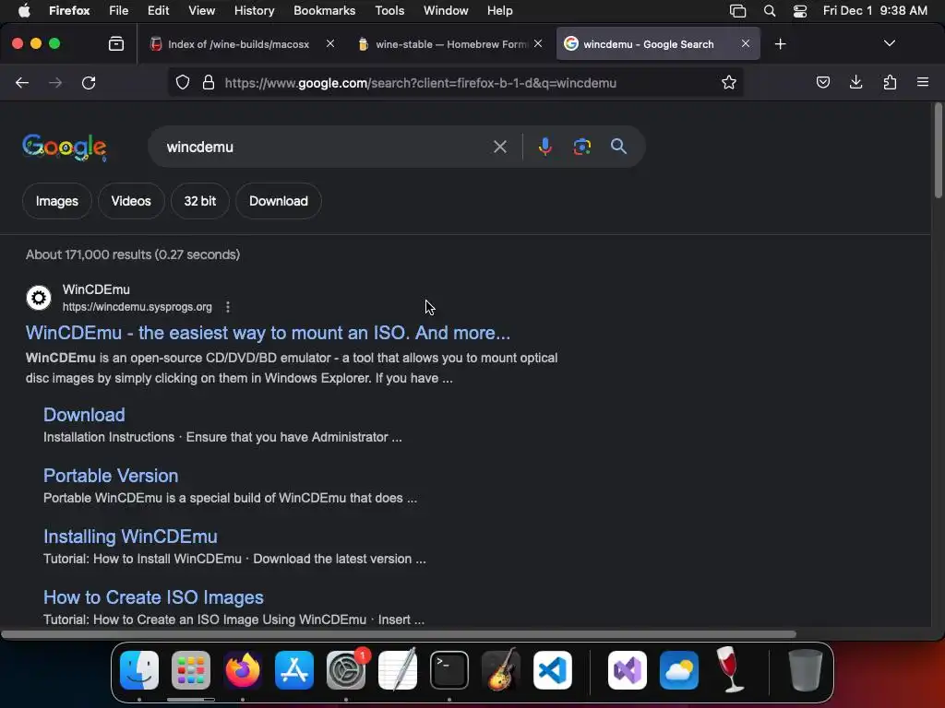Open GarageBand from the dock
Image resolution: width=945 pixels, height=708 pixels.
pyautogui.click(x=501, y=669)
